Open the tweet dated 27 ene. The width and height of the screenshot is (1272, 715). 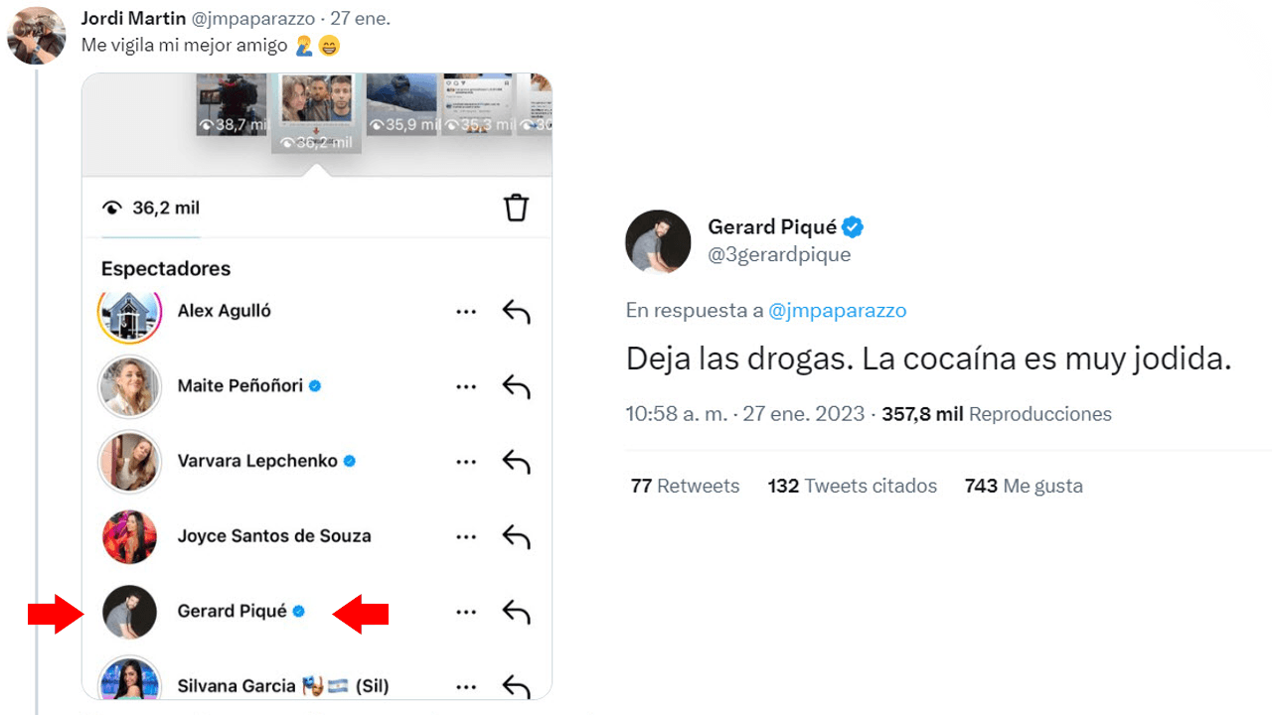click(360, 17)
